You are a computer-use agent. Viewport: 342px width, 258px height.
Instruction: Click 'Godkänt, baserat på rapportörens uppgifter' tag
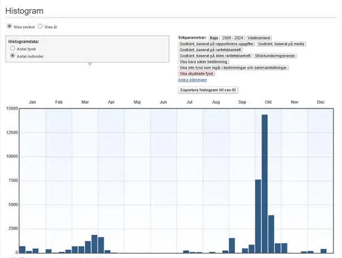pos(216,44)
